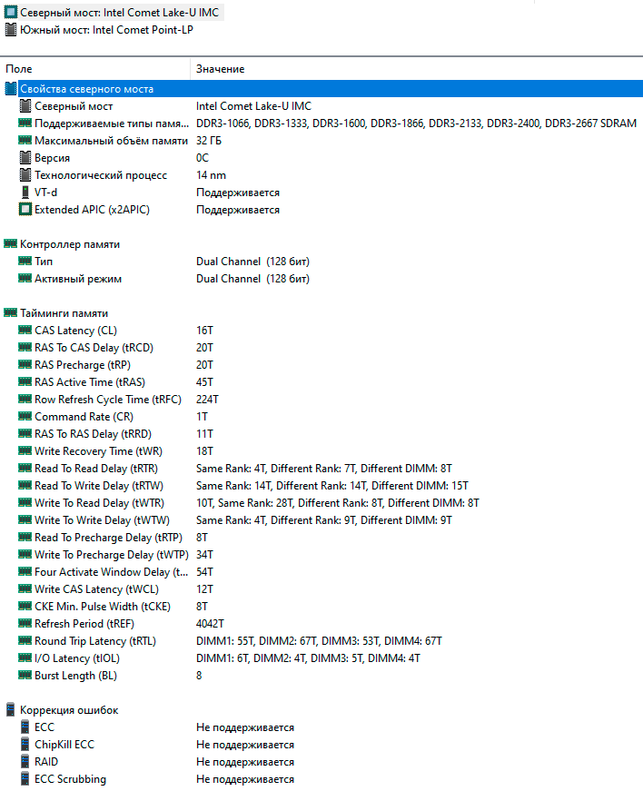The image size is (643, 791).
Task: Select the RAS To CAS Delay (tRCD) row
Action: click(x=322, y=348)
